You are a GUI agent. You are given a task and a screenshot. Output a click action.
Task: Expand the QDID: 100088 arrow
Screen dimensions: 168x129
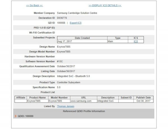click(16, 116)
